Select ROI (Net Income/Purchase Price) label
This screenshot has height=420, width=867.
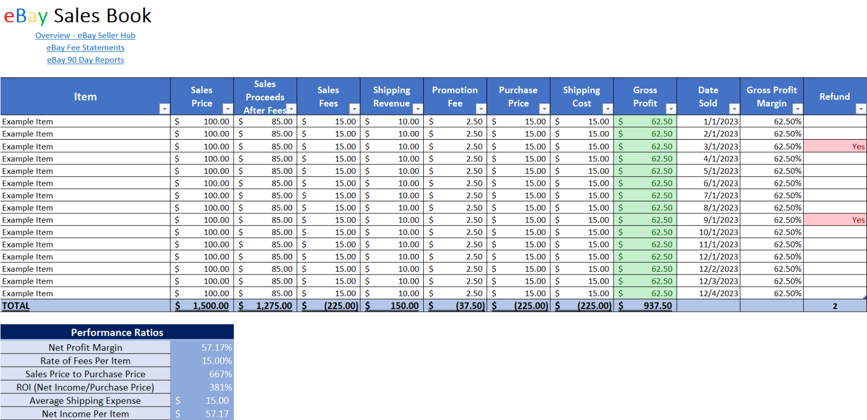[85, 387]
